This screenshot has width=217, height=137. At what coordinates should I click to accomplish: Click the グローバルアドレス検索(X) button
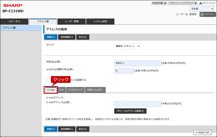point(130,111)
